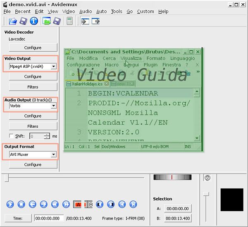Image resolution: width=248 pixels, height=227 pixels.
Task: Open the calculator tool in toolbar
Action: tap(69, 21)
